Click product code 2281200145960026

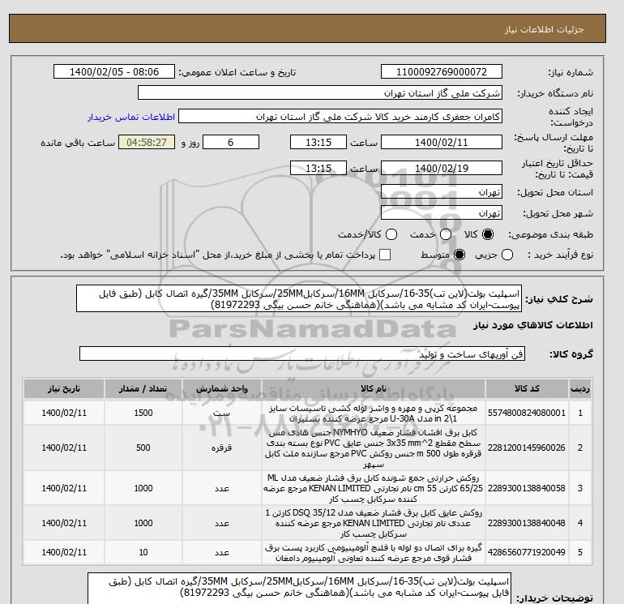click(527, 448)
